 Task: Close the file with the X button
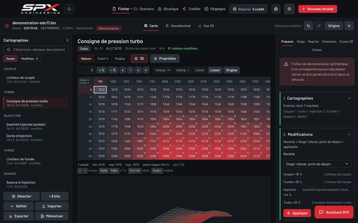tap(349, 26)
